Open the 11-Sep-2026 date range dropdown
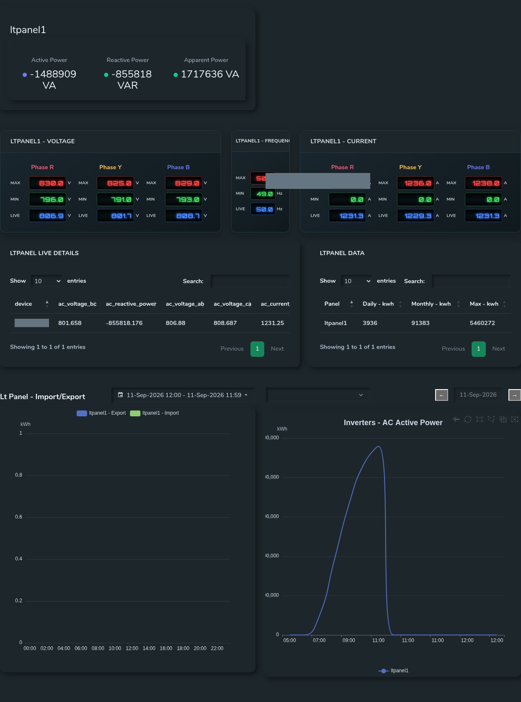The height and width of the screenshot is (702, 521). (183, 395)
